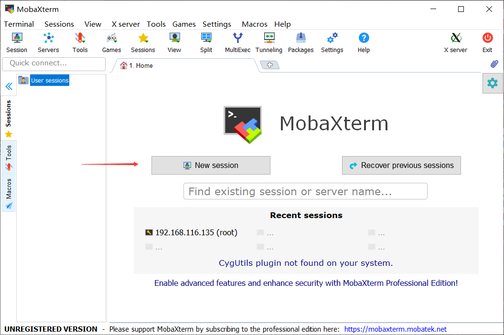Viewport: 504px width, 335px height.
Task: Open the Macros menu
Action: click(255, 24)
